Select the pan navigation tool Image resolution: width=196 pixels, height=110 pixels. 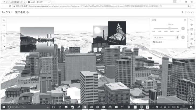[x=4, y=36]
